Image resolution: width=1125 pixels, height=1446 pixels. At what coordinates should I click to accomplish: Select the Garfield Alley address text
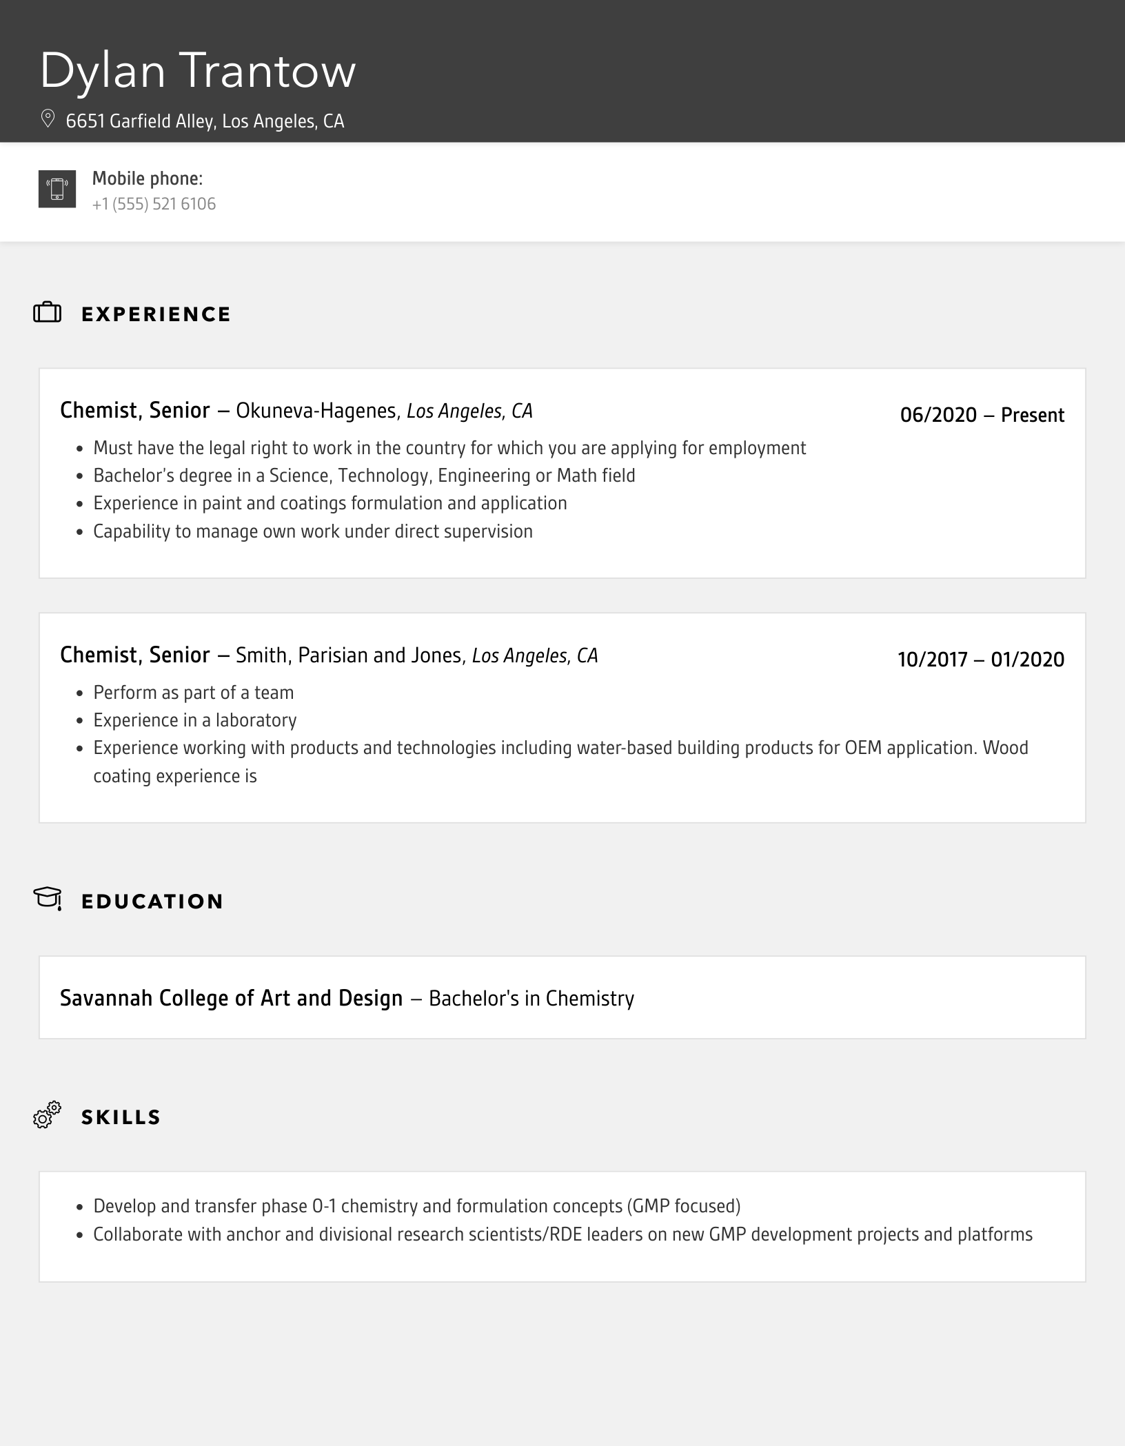205,121
